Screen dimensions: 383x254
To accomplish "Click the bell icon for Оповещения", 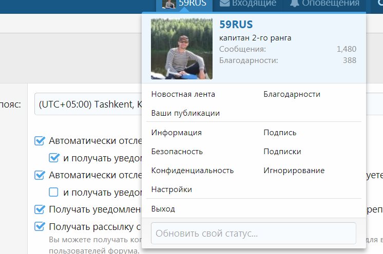I will pyautogui.click(x=294, y=4).
